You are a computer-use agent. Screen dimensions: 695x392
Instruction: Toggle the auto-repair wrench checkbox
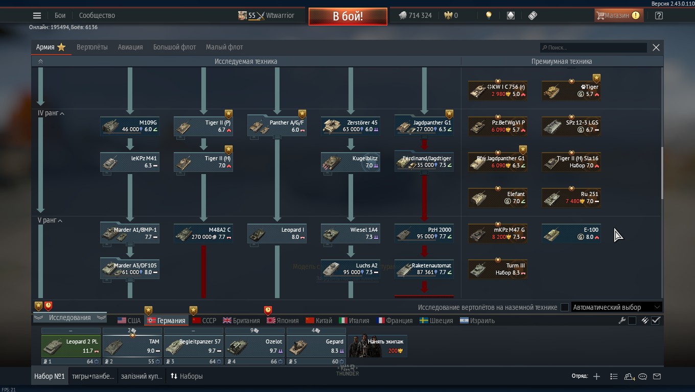tap(632, 321)
